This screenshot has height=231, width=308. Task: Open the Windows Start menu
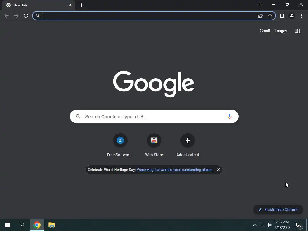click(x=7, y=225)
